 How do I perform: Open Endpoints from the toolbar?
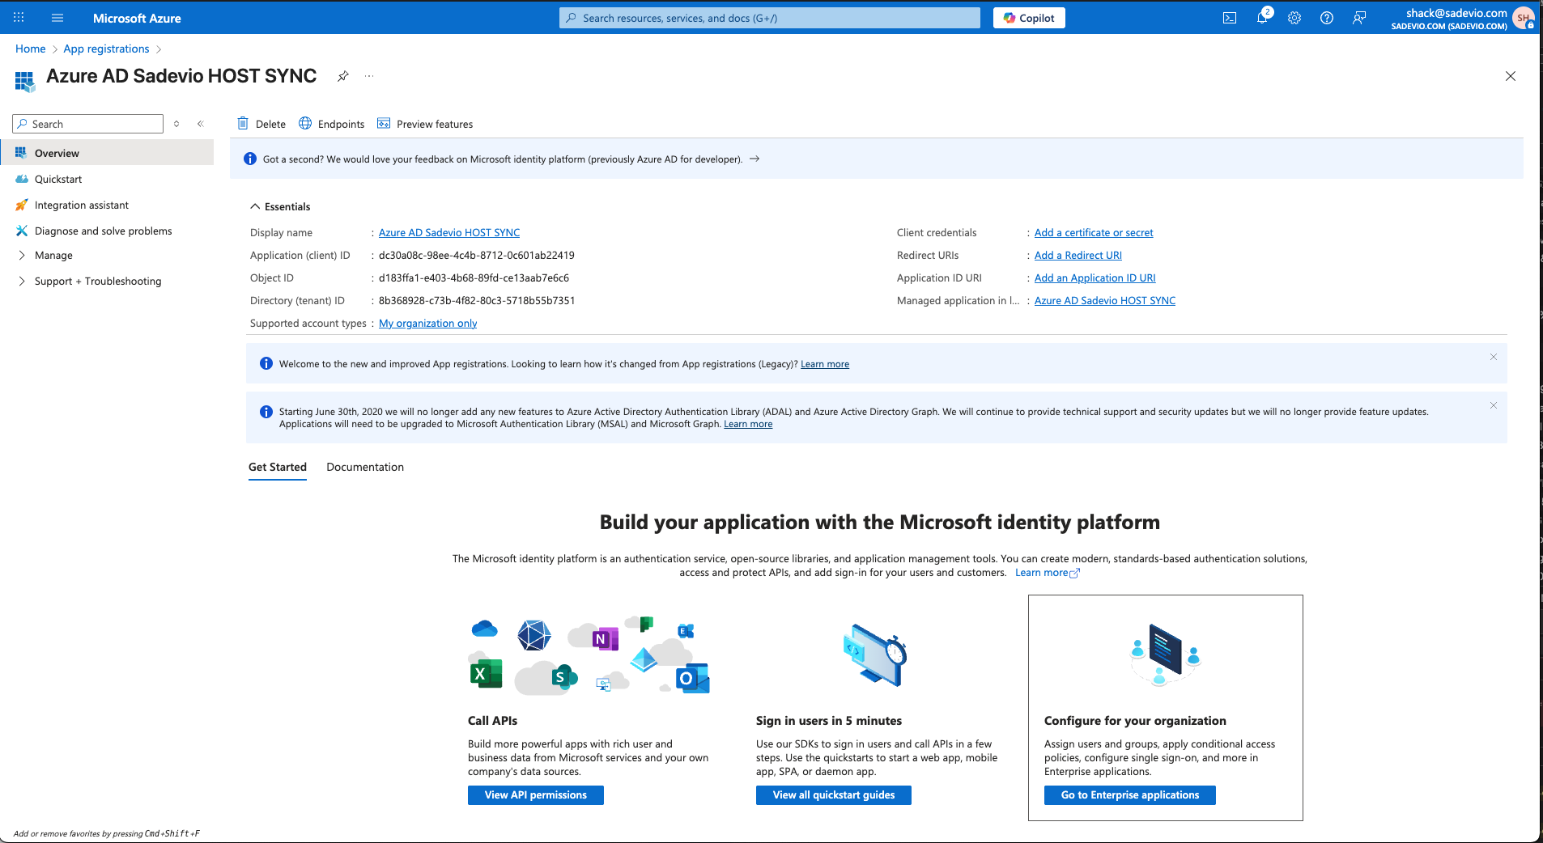(x=332, y=124)
